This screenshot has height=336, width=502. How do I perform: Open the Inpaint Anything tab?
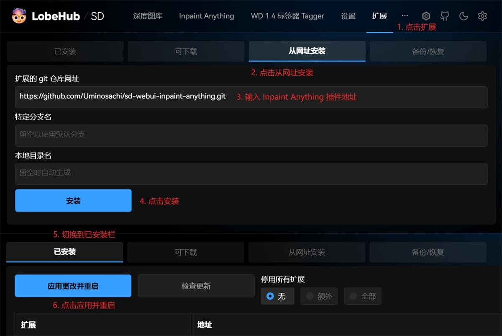(x=207, y=16)
